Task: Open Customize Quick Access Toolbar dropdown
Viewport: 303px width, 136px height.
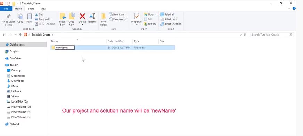Action: pos(18,4)
